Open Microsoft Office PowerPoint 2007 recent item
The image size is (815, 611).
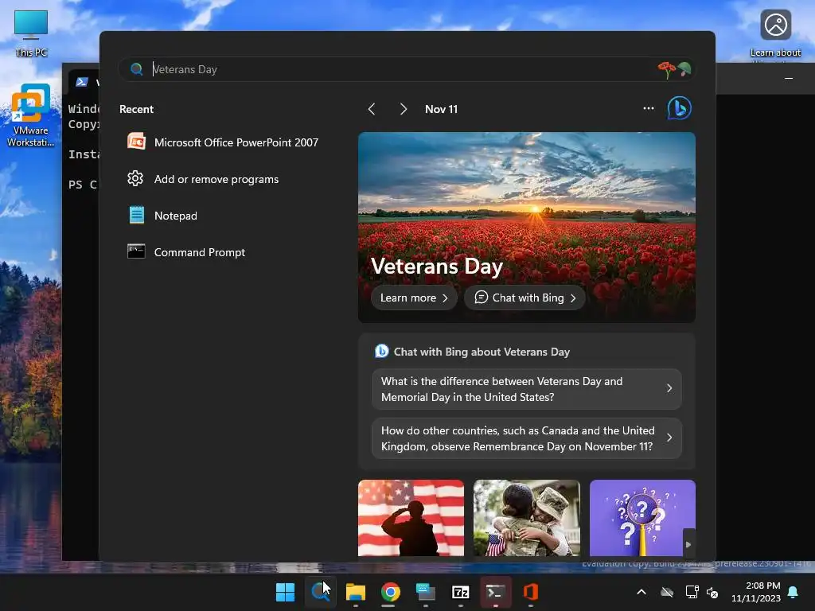pos(224,142)
